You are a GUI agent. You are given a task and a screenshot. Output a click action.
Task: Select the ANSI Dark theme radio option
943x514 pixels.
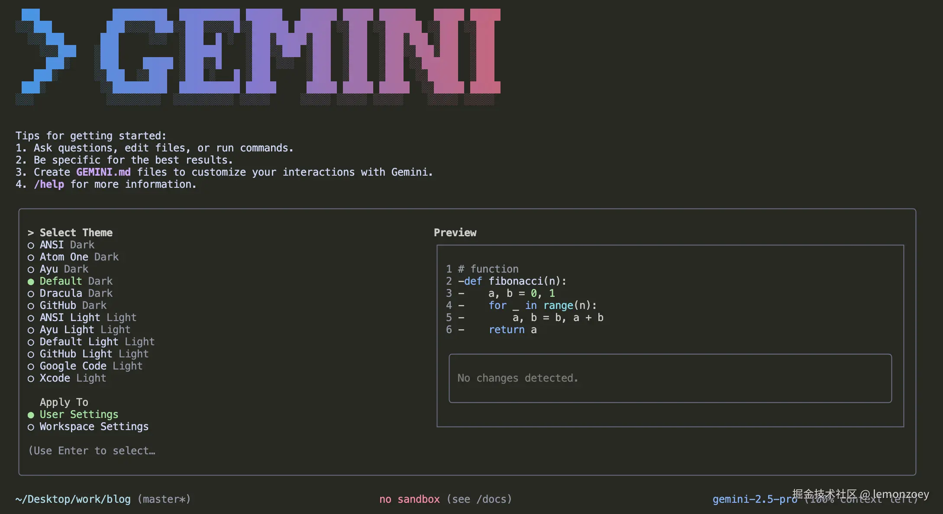tap(67, 245)
